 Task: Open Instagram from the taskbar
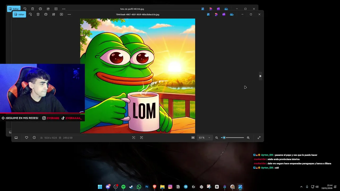170,187
